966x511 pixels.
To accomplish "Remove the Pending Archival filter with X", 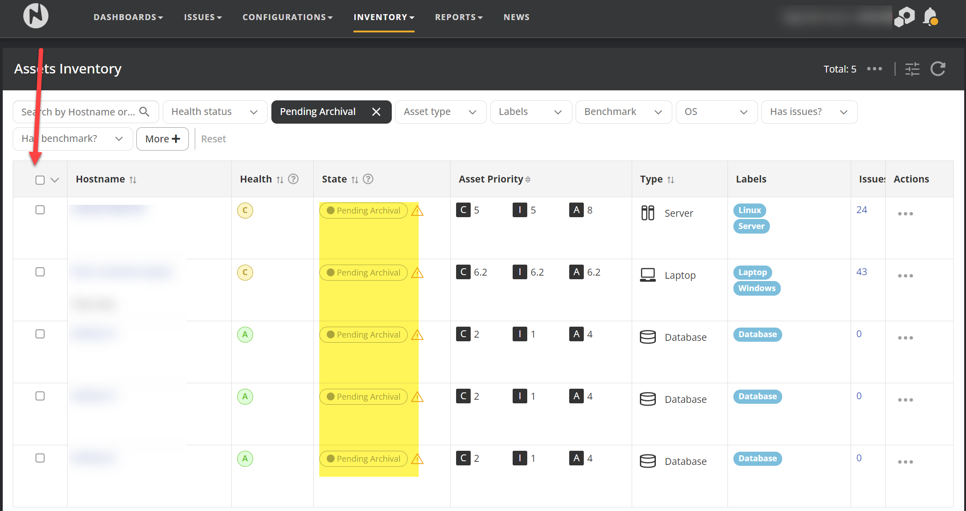I will (x=376, y=112).
